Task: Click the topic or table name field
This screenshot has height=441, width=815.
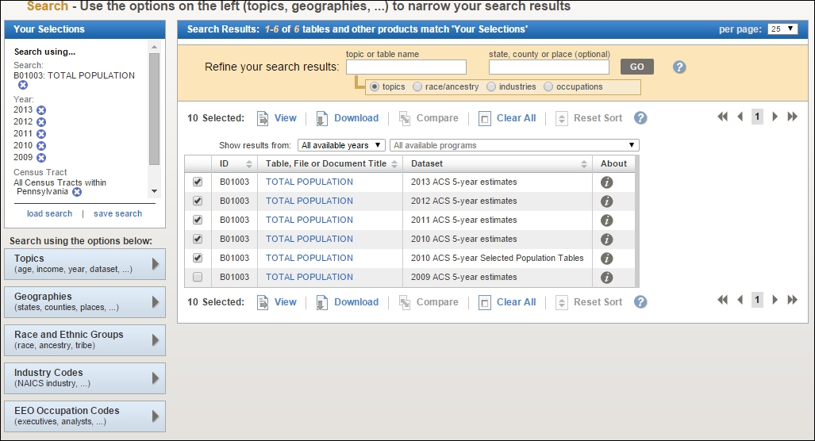Action: 406,67
